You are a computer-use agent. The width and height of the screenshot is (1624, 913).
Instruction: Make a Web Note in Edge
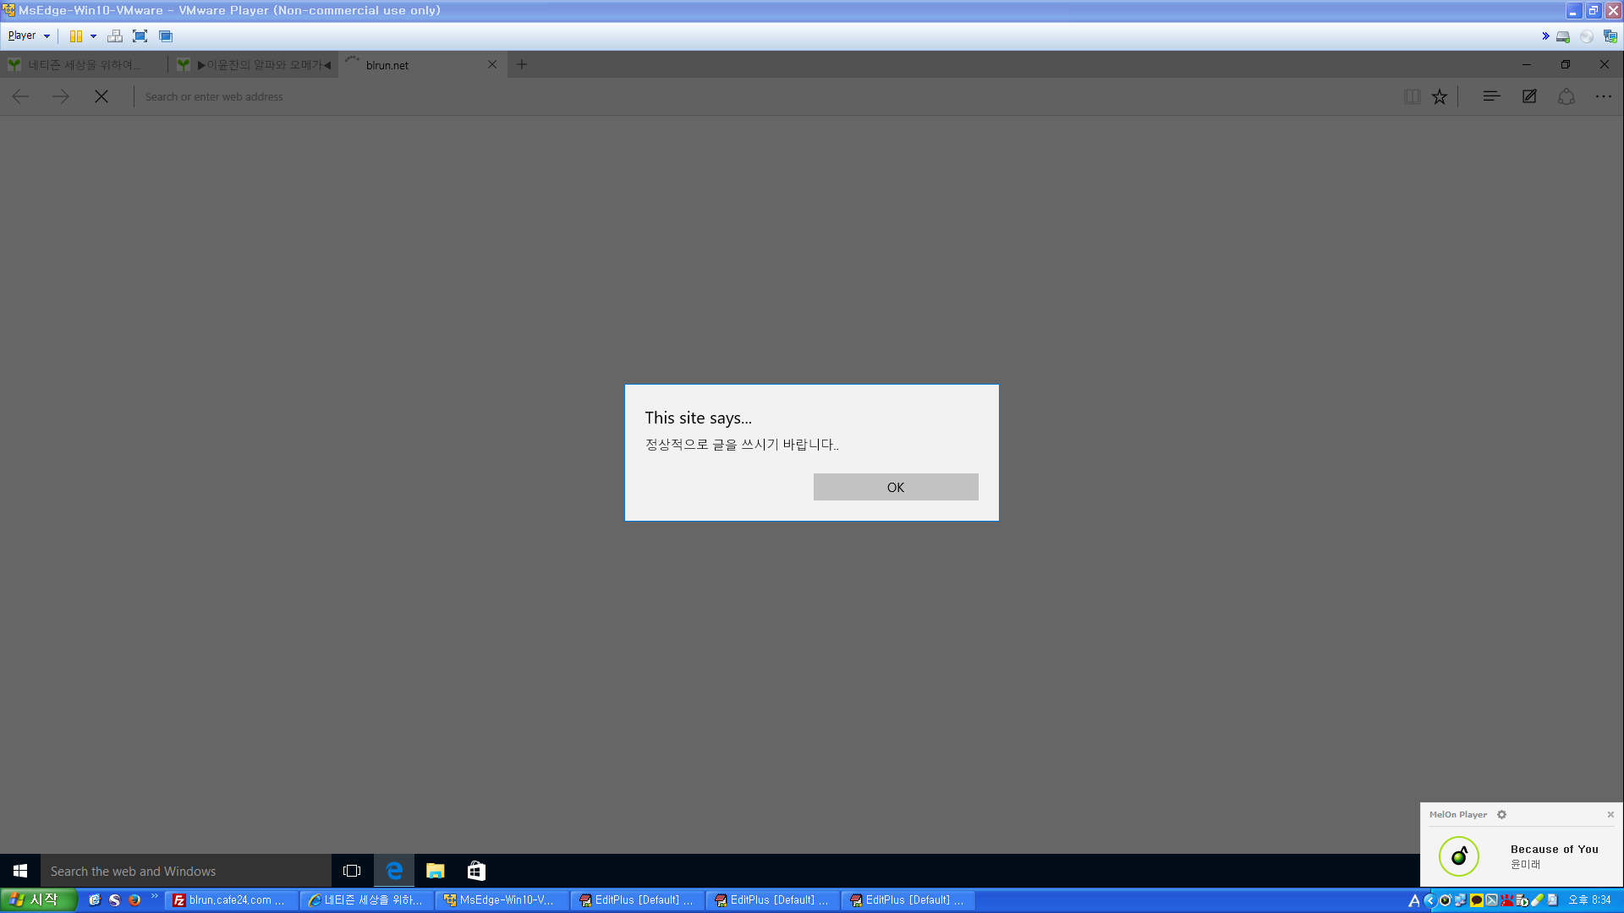click(x=1529, y=96)
